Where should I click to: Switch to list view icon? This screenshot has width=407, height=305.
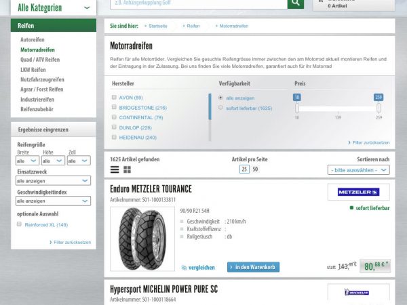[x=115, y=169]
